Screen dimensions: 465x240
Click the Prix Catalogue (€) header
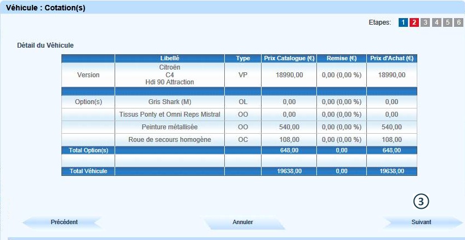[289, 58]
